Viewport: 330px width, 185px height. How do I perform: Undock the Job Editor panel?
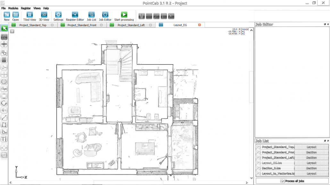[325, 24]
